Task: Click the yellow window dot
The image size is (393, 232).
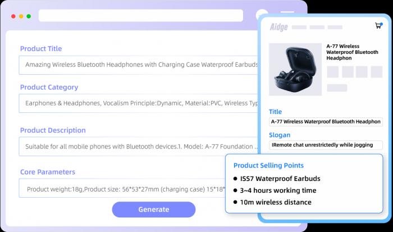Action: click(21, 16)
